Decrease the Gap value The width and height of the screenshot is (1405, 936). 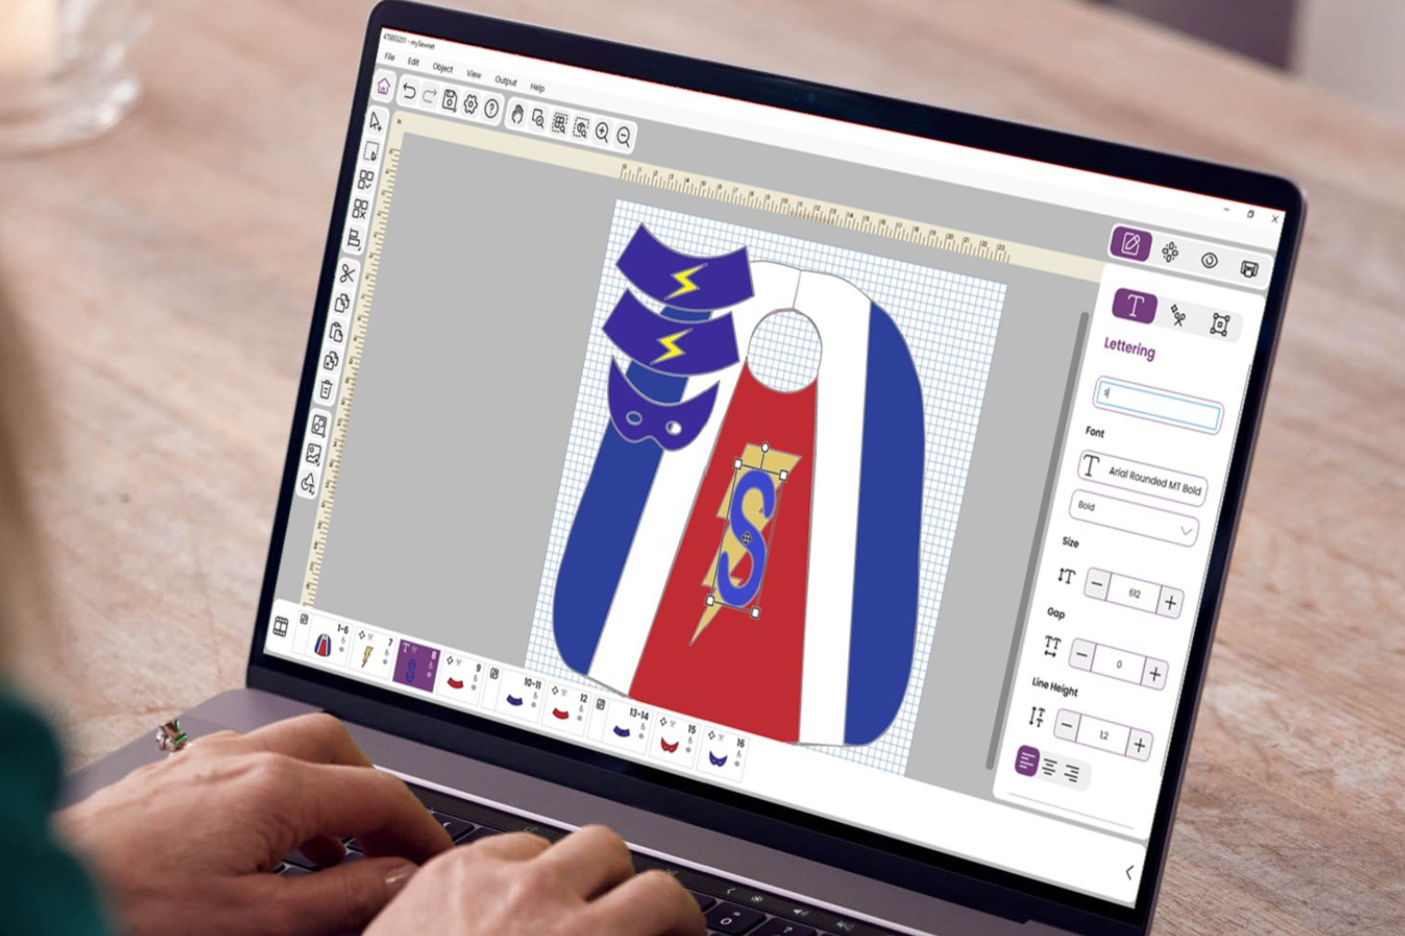pyautogui.click(x=1082, y=655)
